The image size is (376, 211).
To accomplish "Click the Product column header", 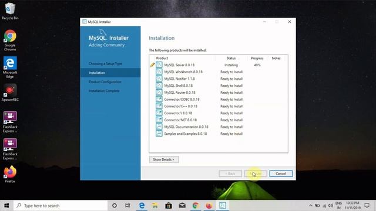I will 162,58.
